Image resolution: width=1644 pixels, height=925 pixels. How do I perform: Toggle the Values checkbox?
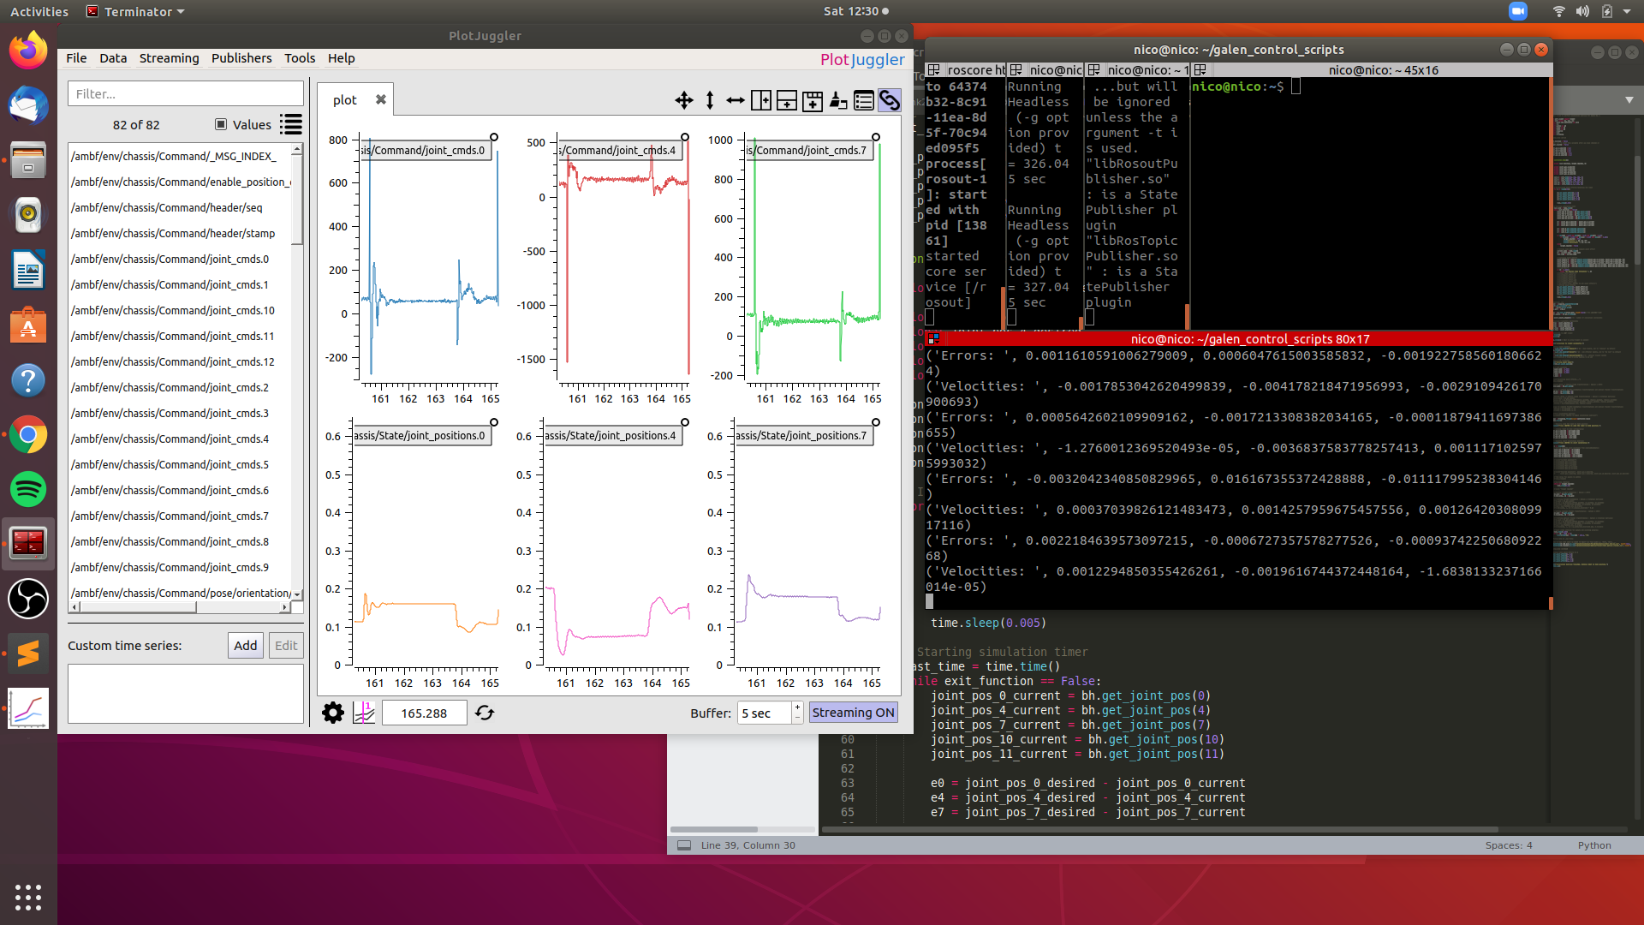pyautogui.click(x=221, y=124)
